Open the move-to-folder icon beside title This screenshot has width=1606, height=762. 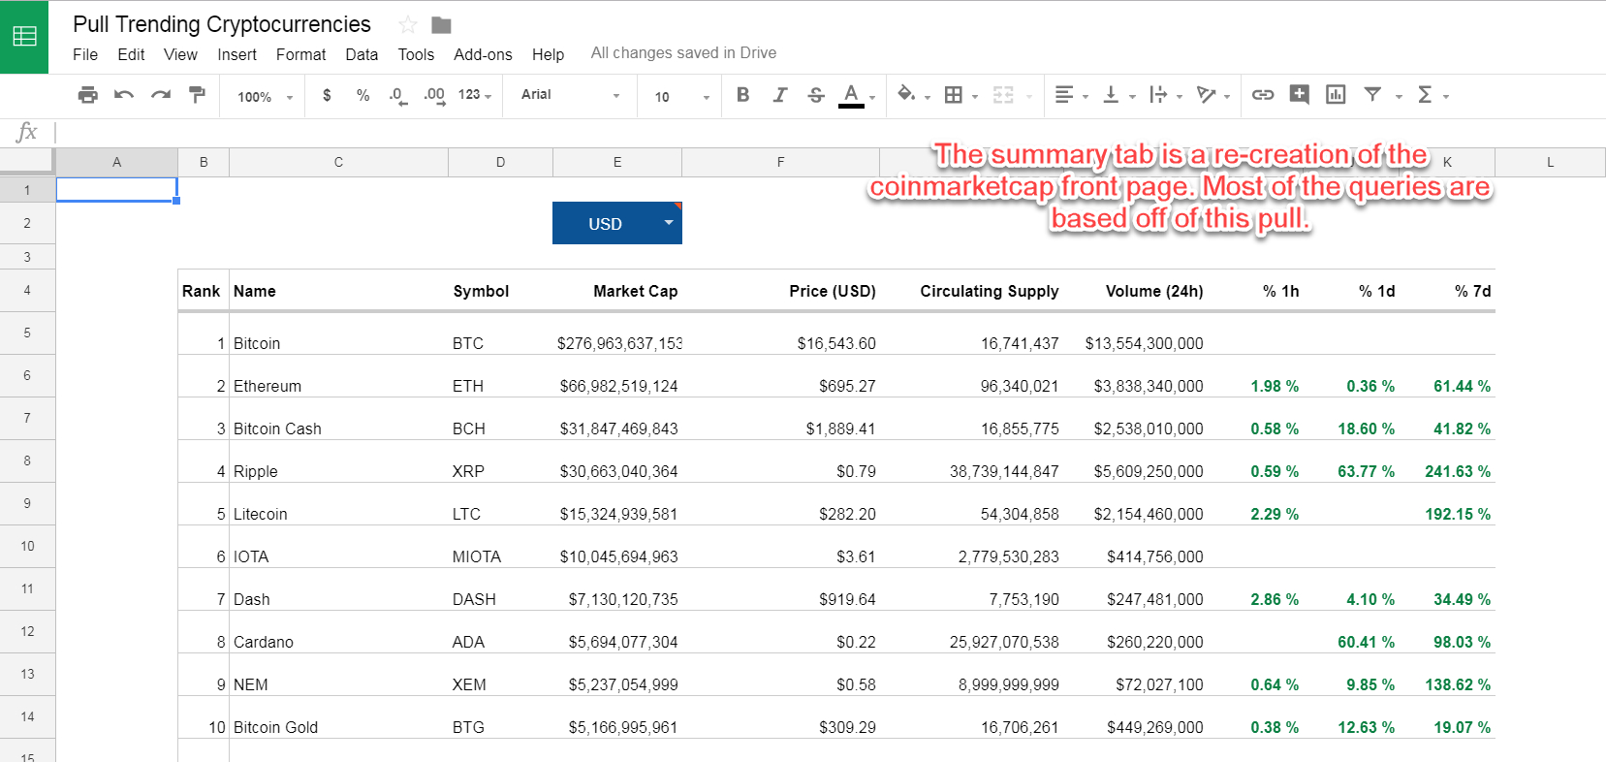pos(441,25)
